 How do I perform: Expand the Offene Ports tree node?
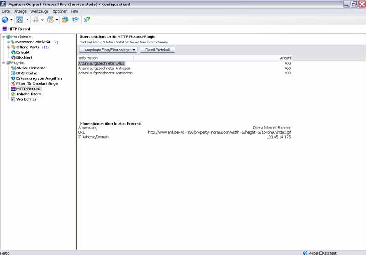pos(8,47)
